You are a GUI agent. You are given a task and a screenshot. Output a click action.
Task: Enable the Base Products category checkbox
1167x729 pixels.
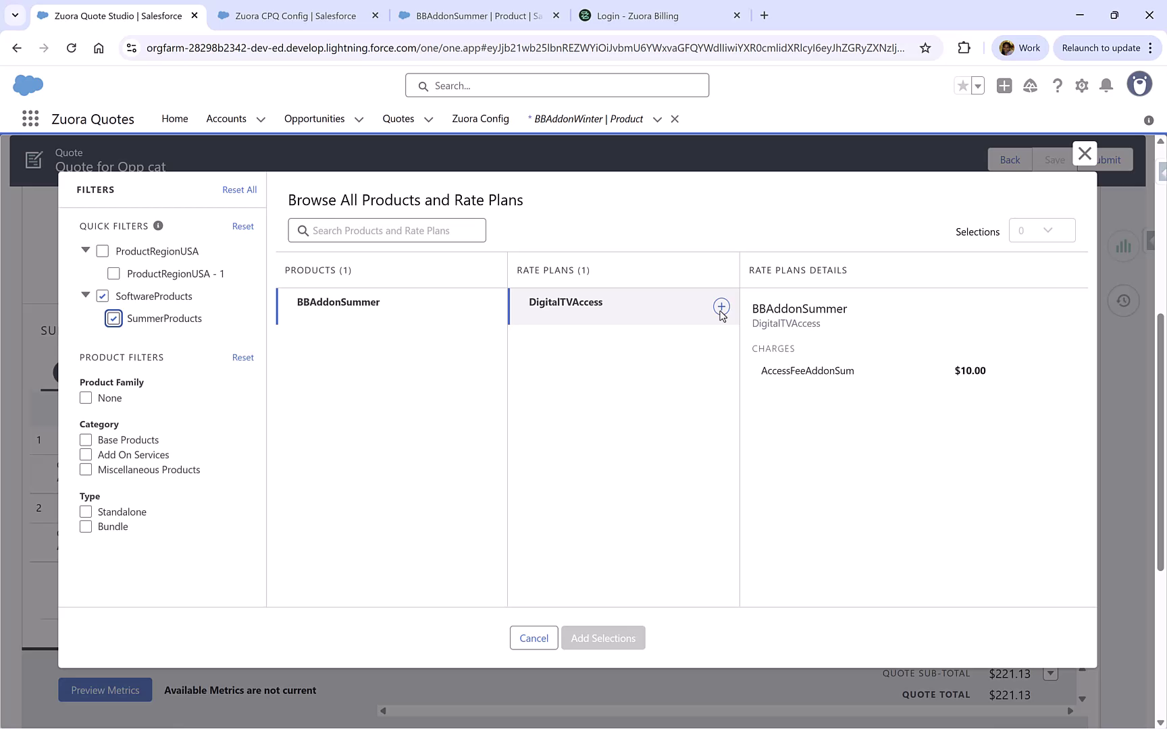[x=86, y=439]
